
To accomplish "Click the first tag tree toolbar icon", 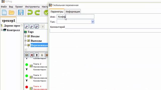I will click(x=27, y=26).
